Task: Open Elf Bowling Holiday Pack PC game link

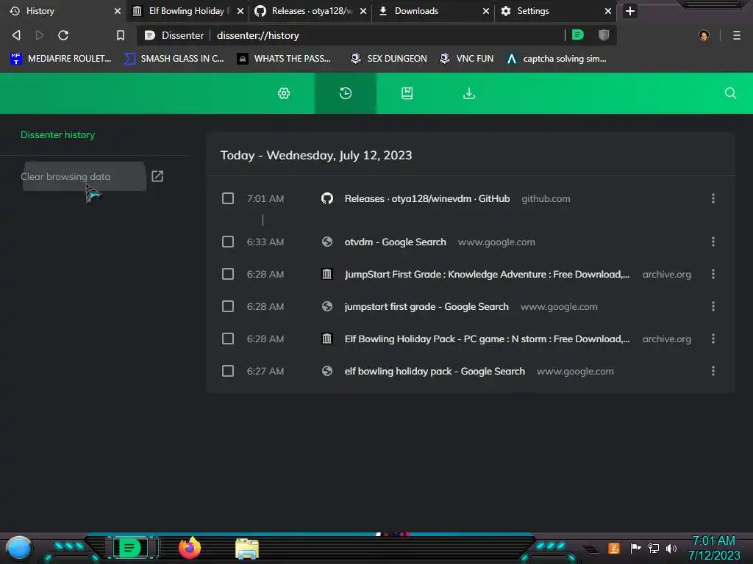Action: [487, 339]
